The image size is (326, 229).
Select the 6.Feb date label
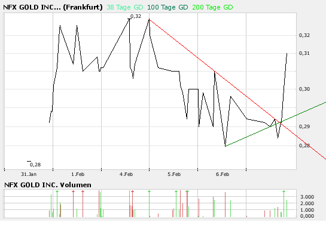pos(223,174)
